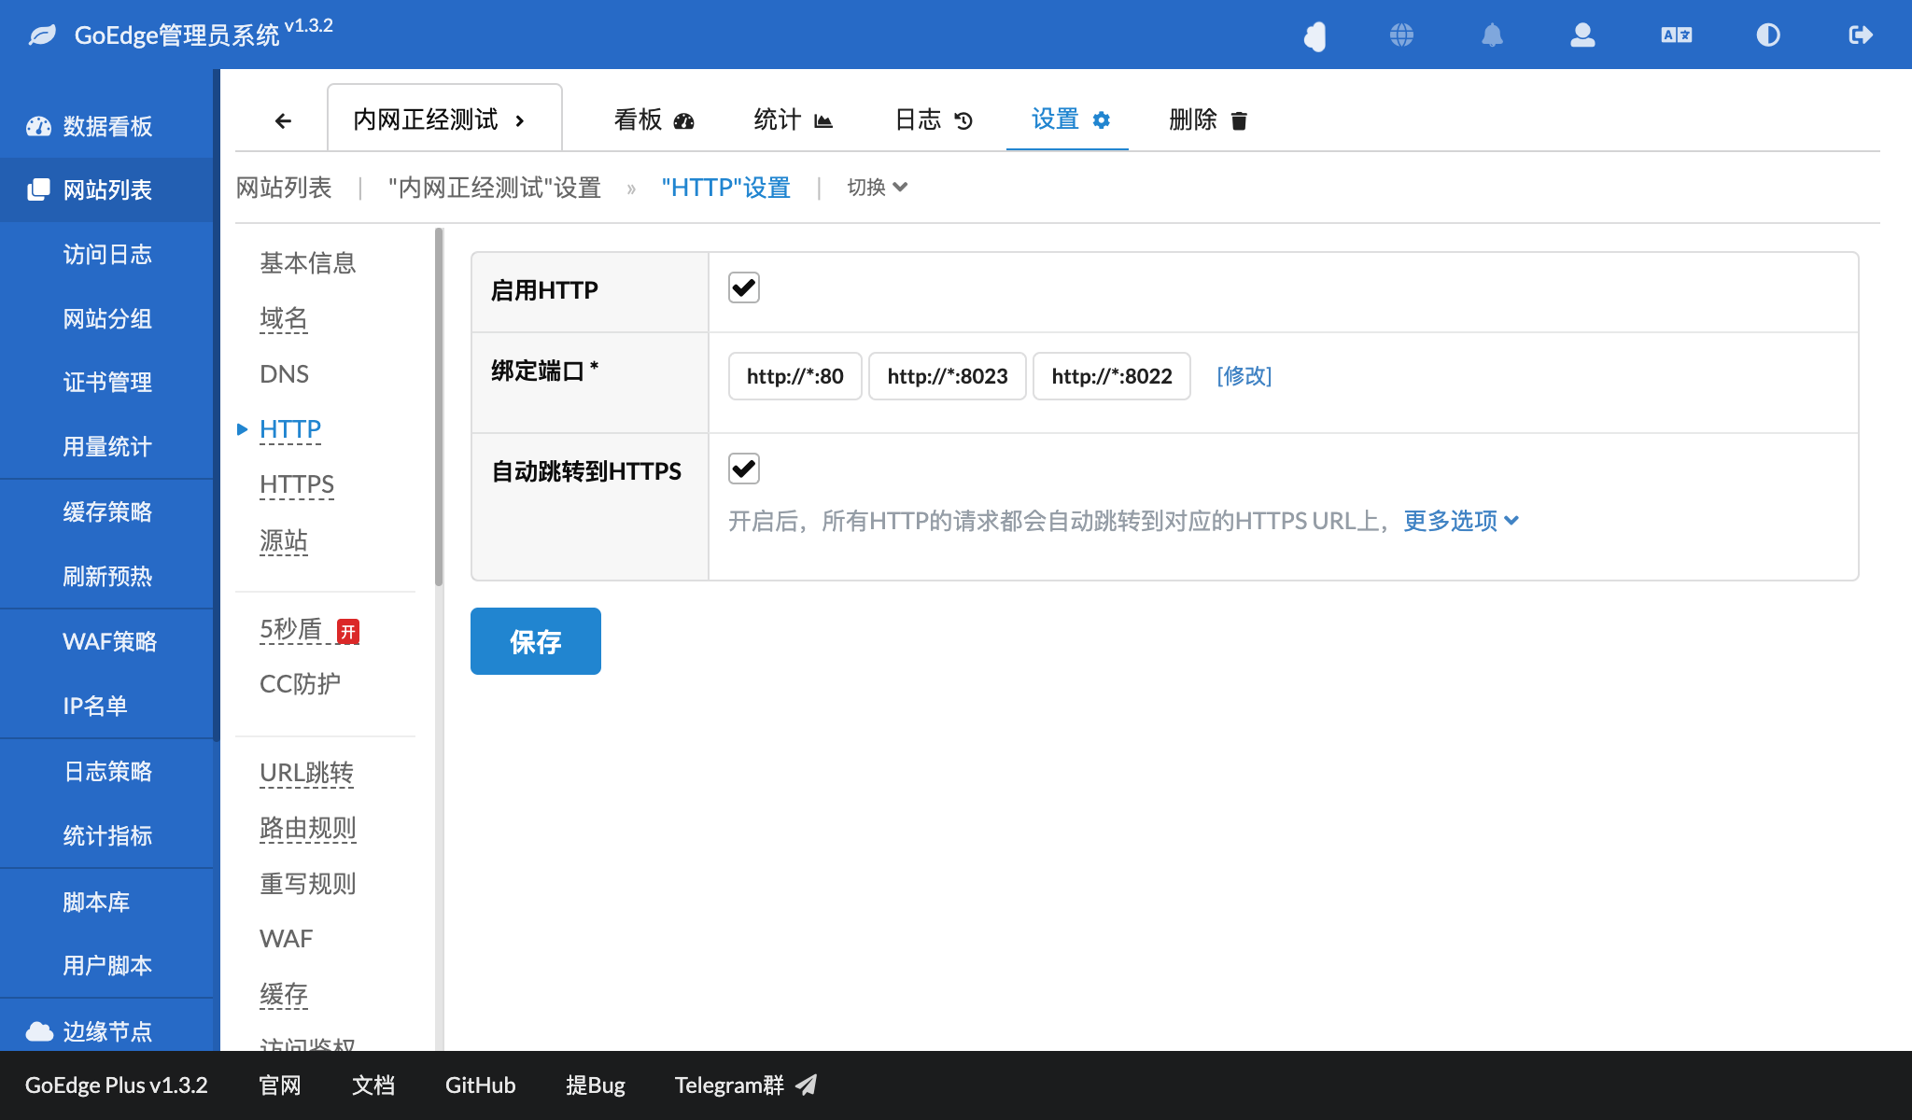
Task: Open the 删除 tab
Action: [x=1208, y=119]
